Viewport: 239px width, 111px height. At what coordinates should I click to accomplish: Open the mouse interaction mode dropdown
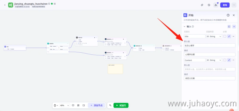(56, 105)
